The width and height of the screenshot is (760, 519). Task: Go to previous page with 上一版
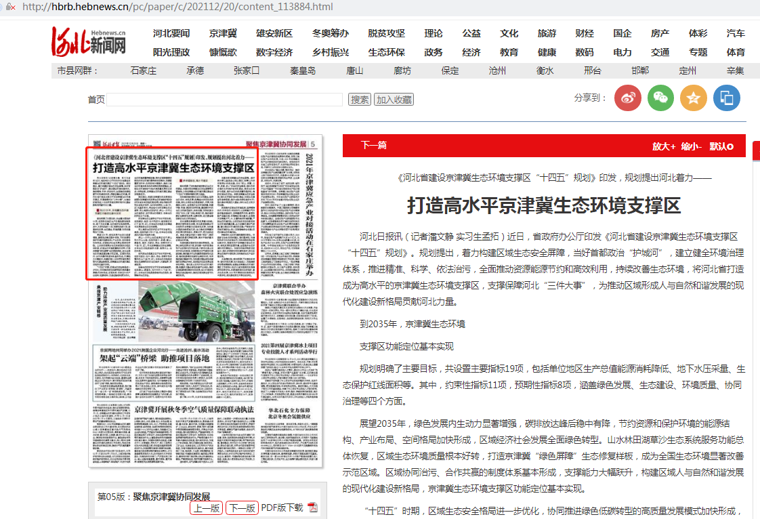206,508
